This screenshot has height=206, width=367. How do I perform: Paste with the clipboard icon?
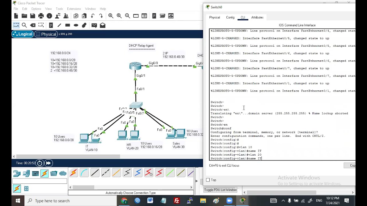(84, 16)
